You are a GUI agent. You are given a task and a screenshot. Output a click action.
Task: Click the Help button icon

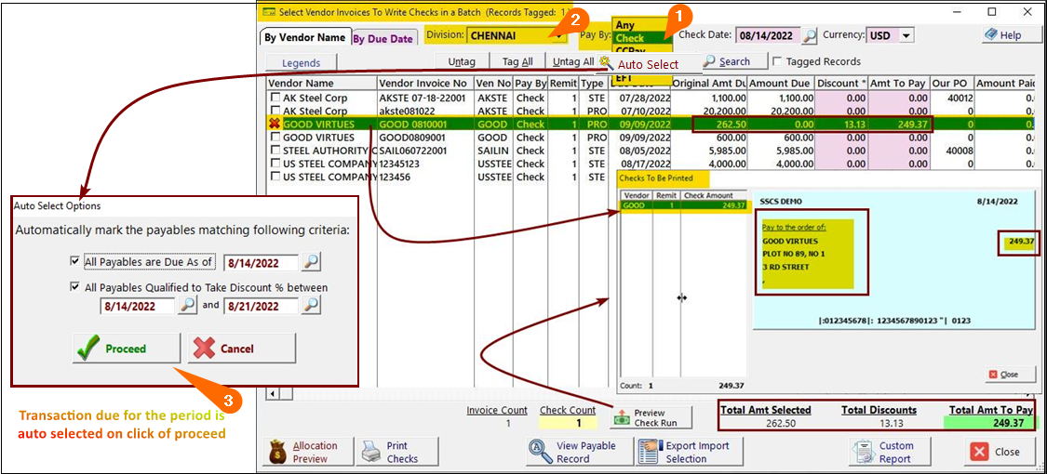click(x=992, y=35)
